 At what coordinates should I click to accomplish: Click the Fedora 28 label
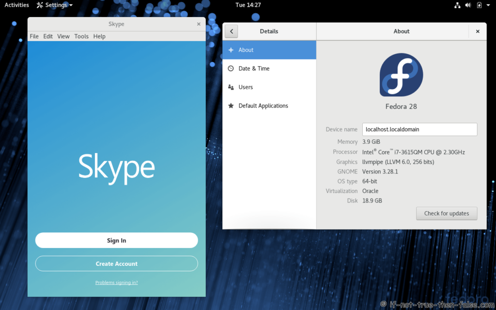pyautogui.click(x=401, y=107)
